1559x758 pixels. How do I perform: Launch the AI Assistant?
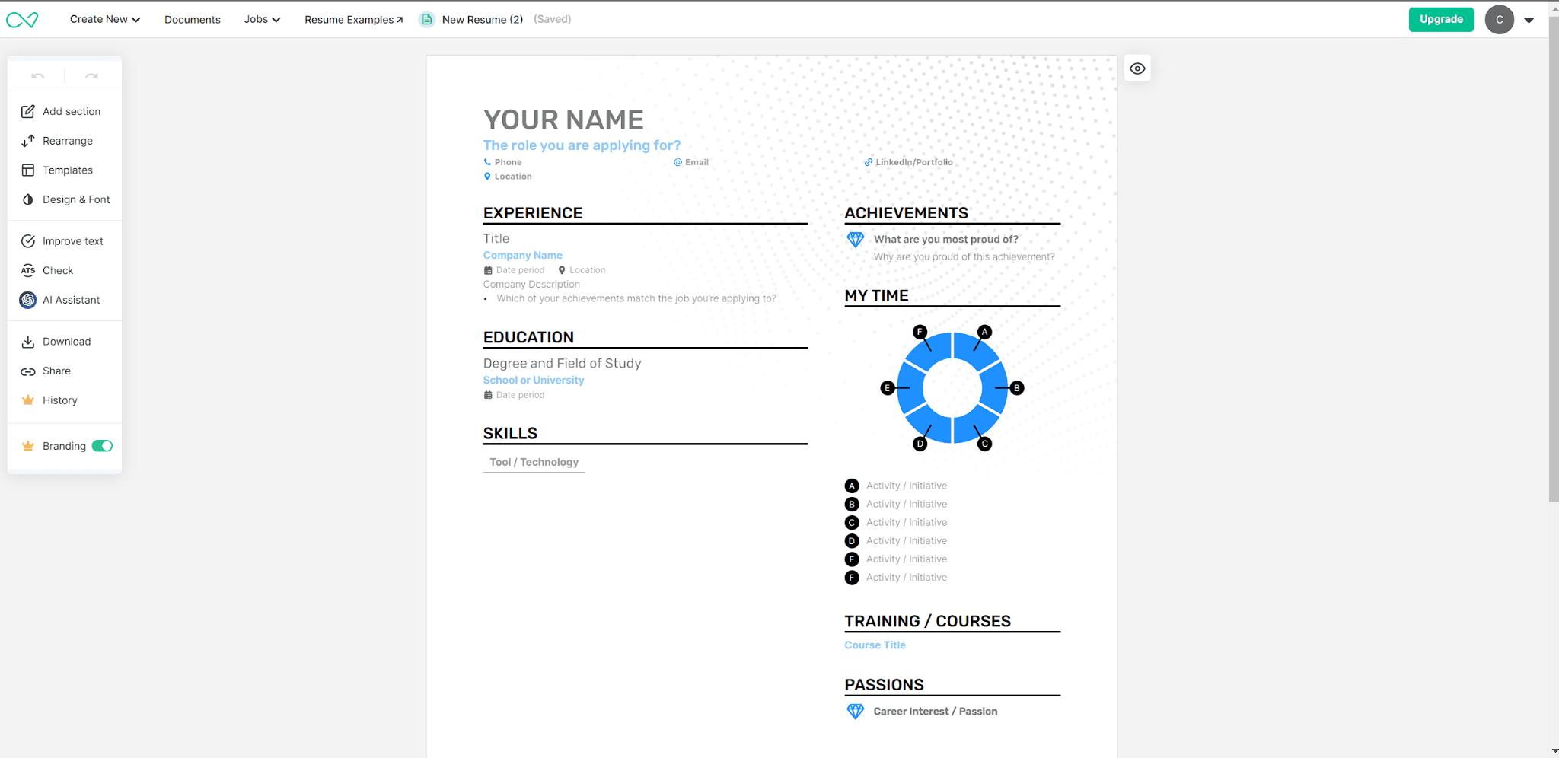pyautogui.click(x=71, y=300)
